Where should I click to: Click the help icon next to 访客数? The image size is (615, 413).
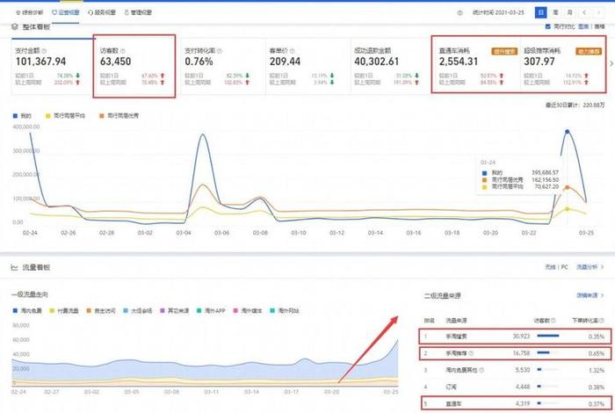click(123, 51)
